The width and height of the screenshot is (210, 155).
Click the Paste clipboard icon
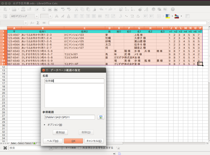(x=88, y=9)
